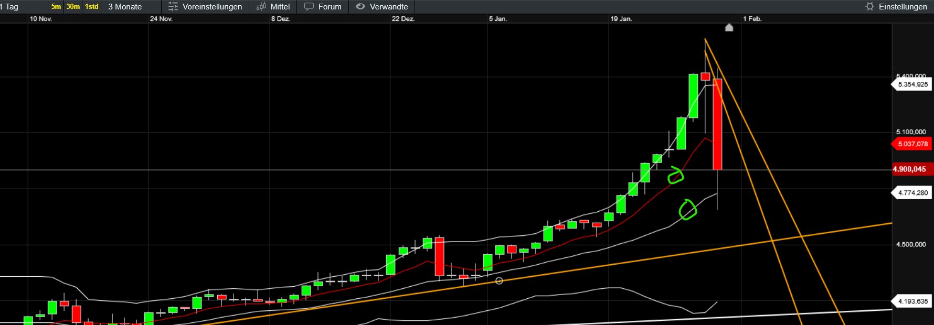Image resolution: width=934 pixels, height=325 pixels.
Task: Click the white 5.354,925 price axis label
Action: pyautogui.click(x=912, y=84)
